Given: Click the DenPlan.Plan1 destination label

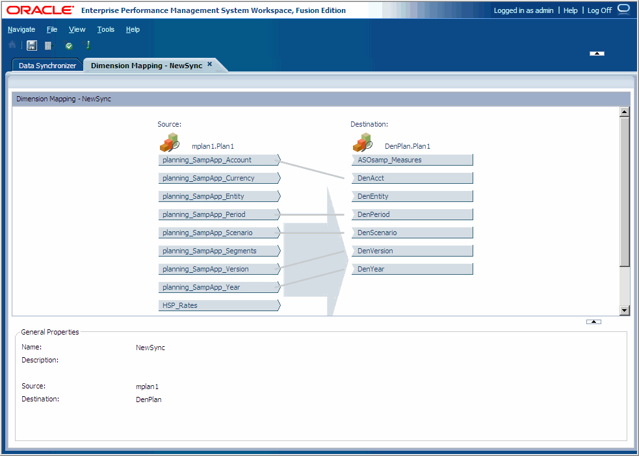Looking at the screenshot, I should (408, 146).
